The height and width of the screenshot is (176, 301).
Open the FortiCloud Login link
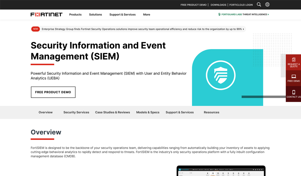pyautogui.click(x=241, y=5)
